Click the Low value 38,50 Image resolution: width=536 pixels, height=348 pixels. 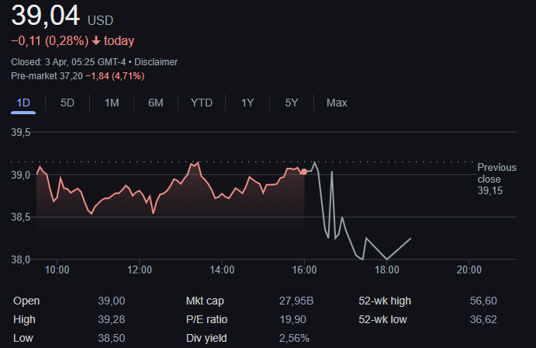click(x=112, y=338)
